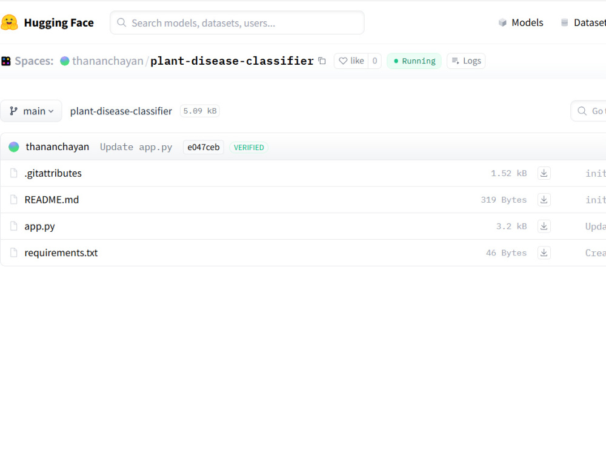This screenshot has width=606, height=454.
Task: Download the README.md file
Action: [x=544, y=200]
